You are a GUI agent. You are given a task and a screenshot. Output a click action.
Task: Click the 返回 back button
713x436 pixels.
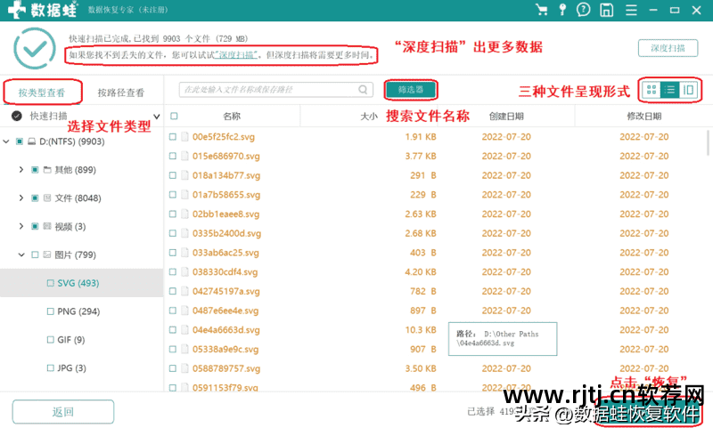point(62,412)
